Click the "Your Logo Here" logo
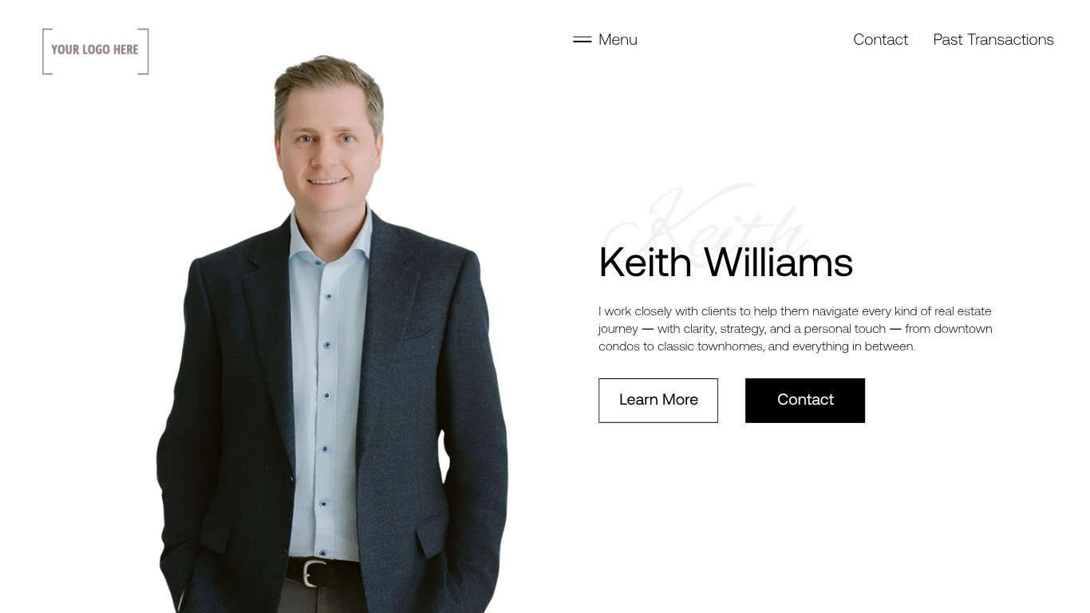The image size is (1090, 613). pos(96,51)
